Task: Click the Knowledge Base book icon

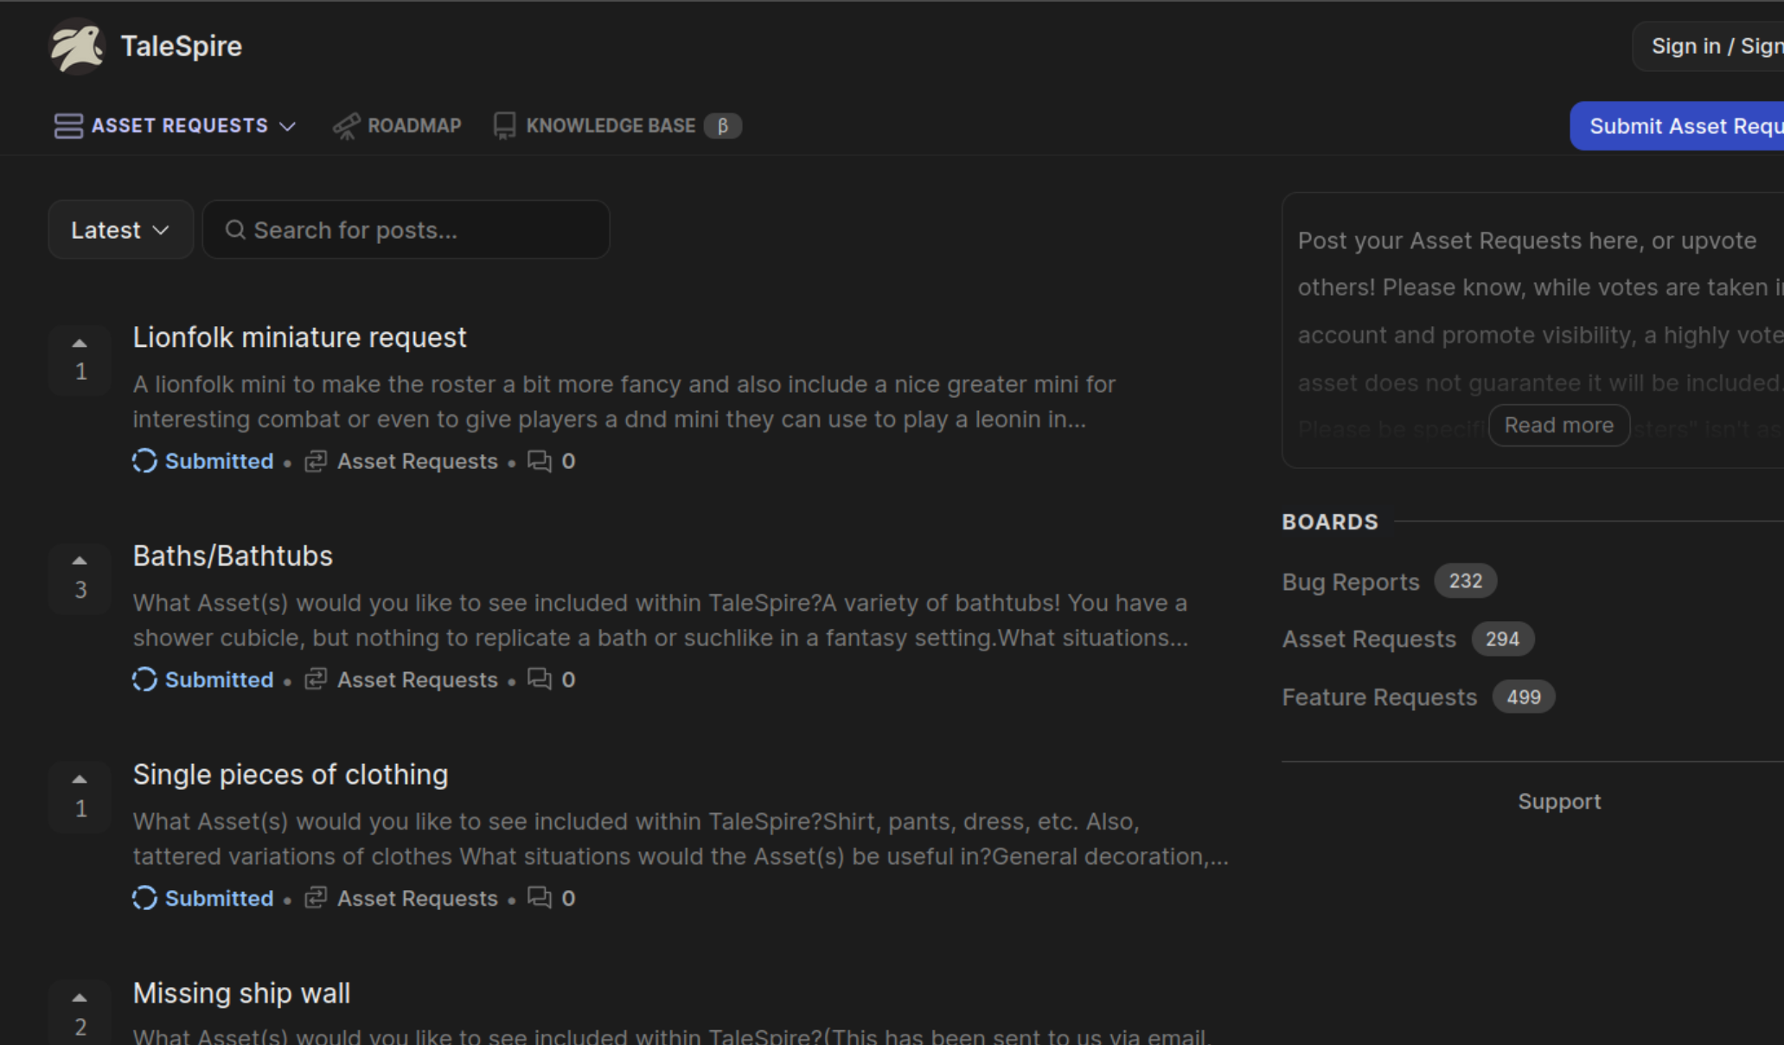Action: 504,126
